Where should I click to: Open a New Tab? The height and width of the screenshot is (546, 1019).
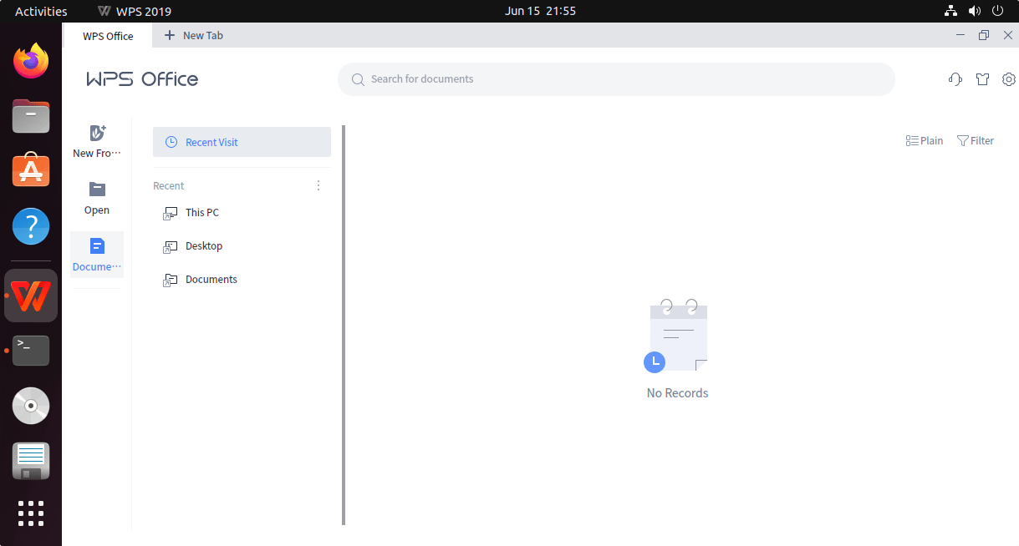click(x=194, y=36)
